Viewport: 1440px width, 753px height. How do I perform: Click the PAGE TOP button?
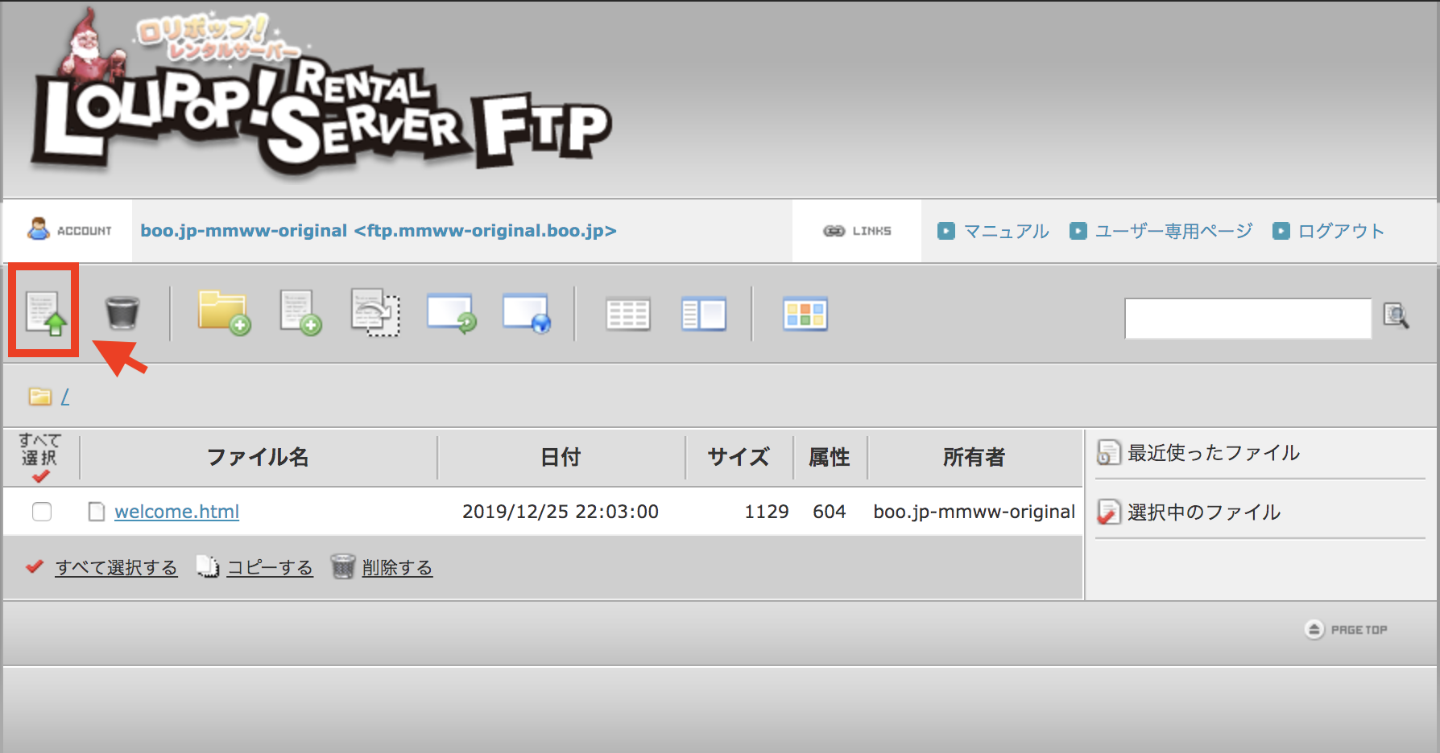tap(1347, 630)
